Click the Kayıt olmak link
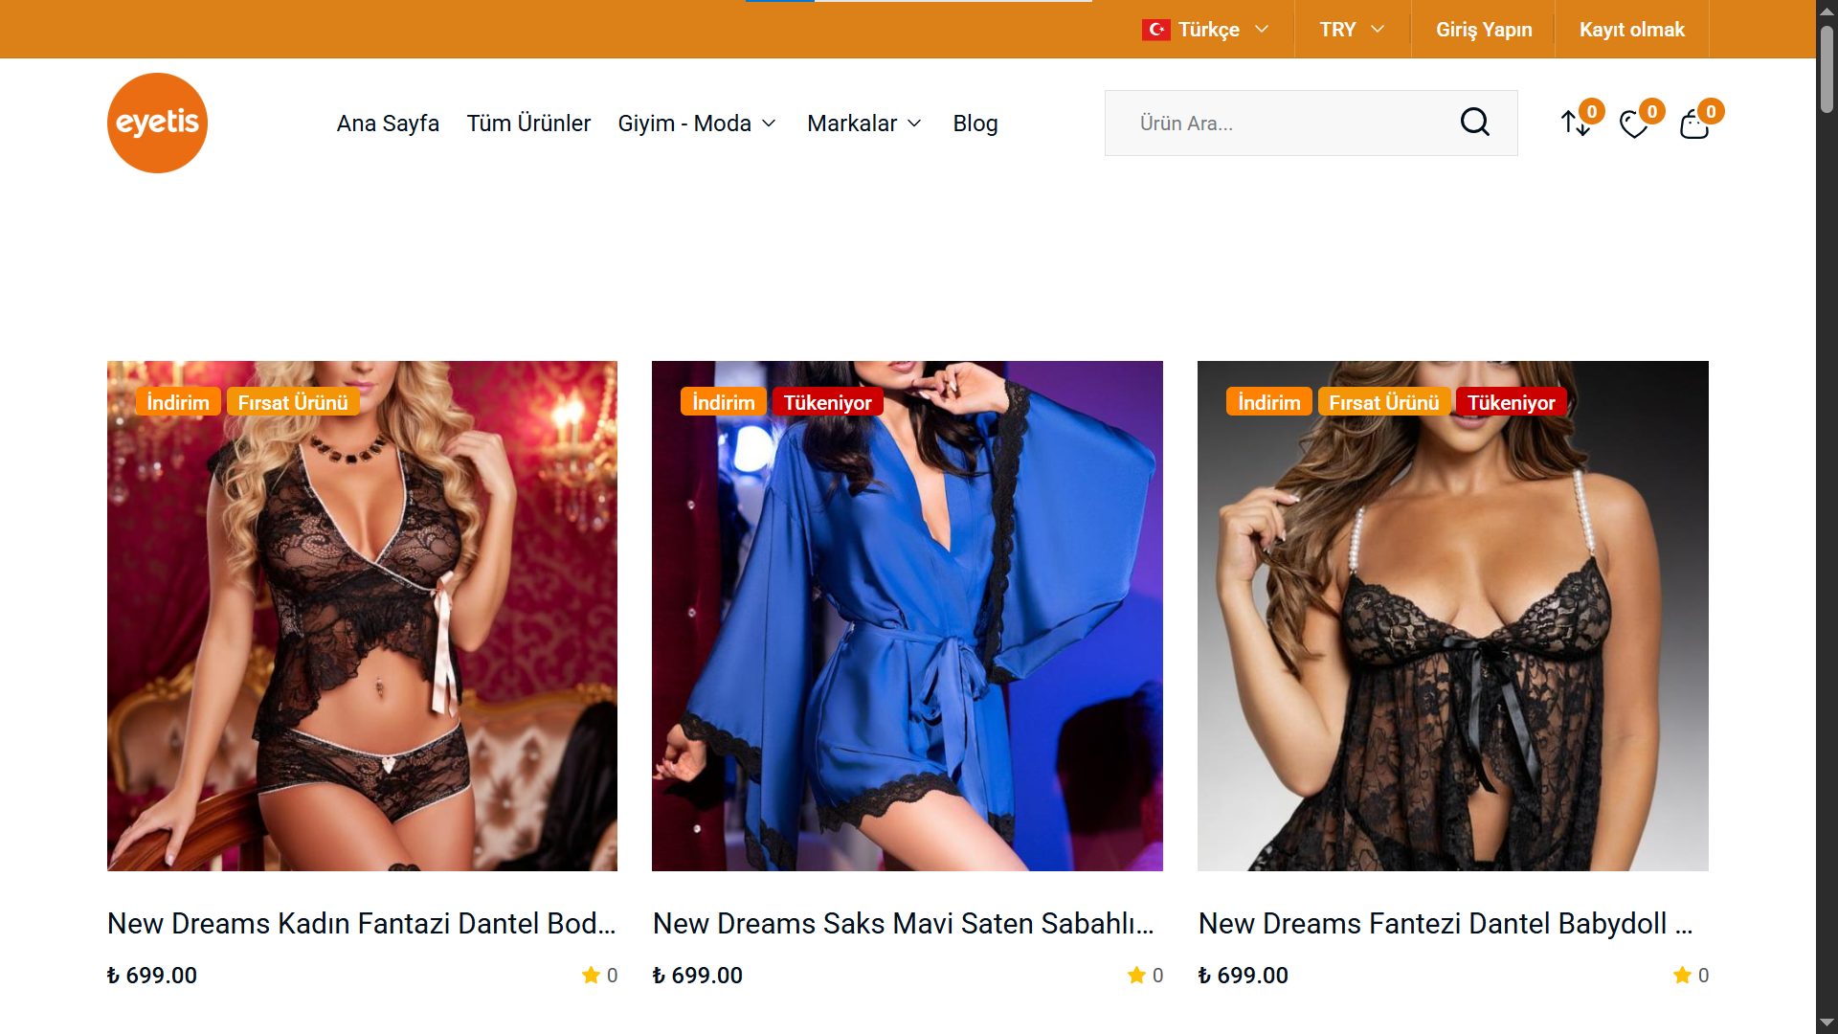Viewport: 1838px width, 1034px height. [x=1631, y=30]
